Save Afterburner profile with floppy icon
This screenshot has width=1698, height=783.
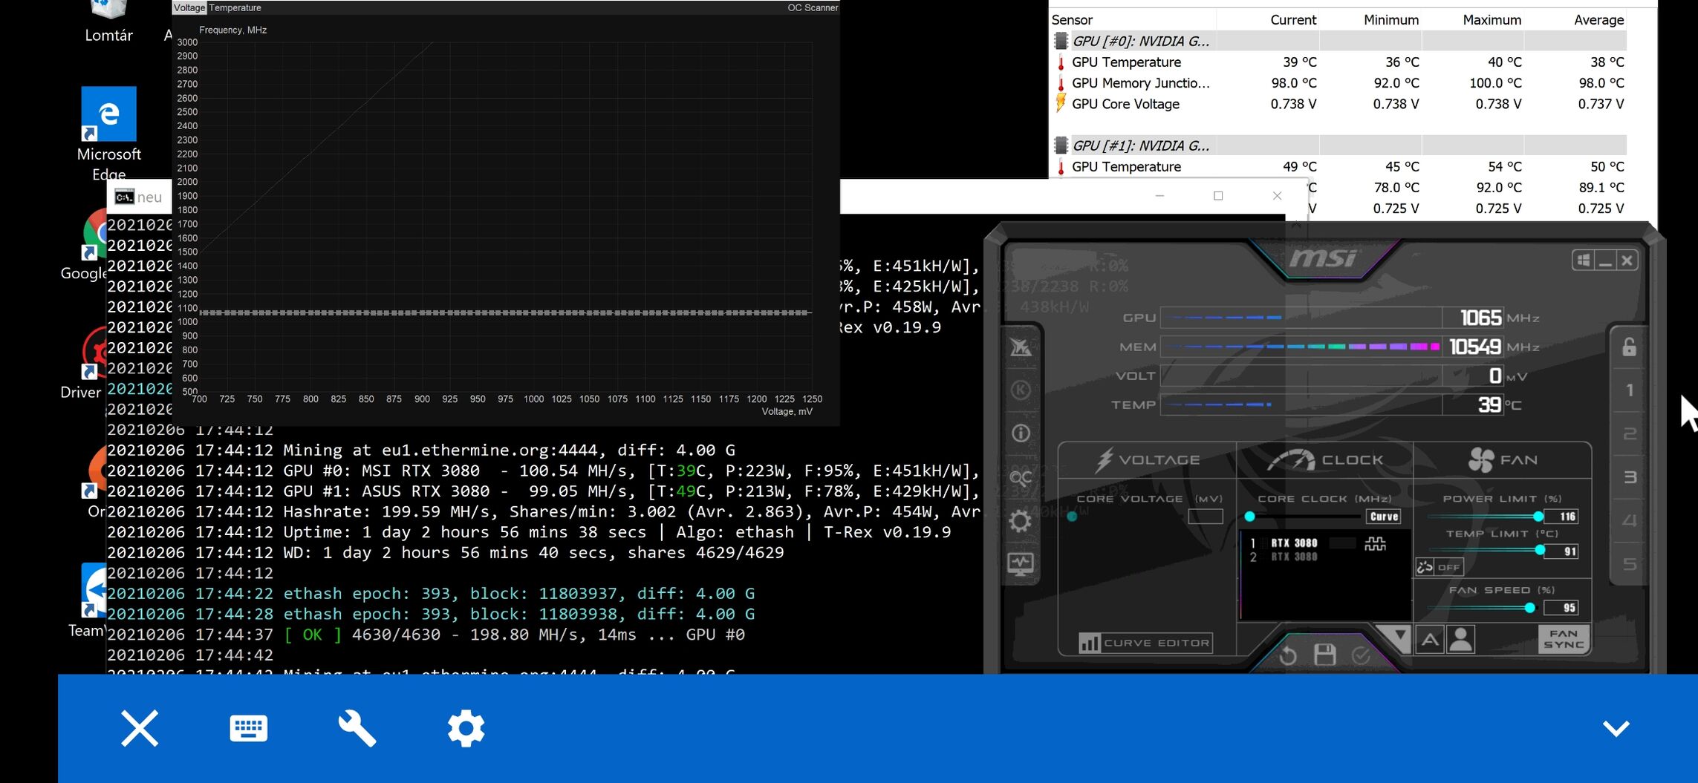coord(1325,655)
